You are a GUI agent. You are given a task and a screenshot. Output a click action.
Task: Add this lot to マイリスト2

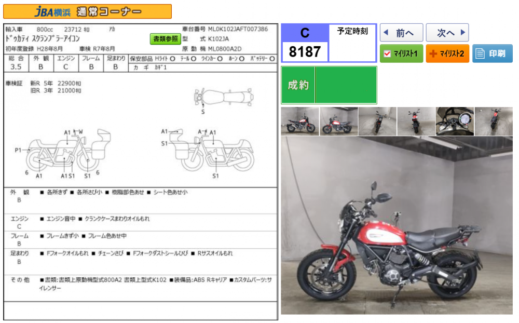click(447, 53)
